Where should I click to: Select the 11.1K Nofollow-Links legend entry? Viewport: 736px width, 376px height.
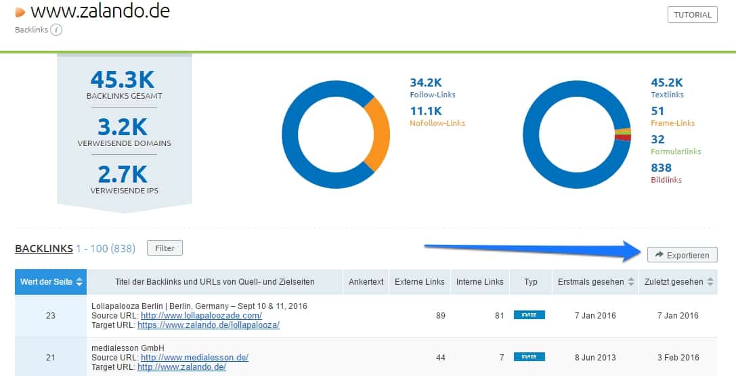pyautogui.click(x=437, y=116)
